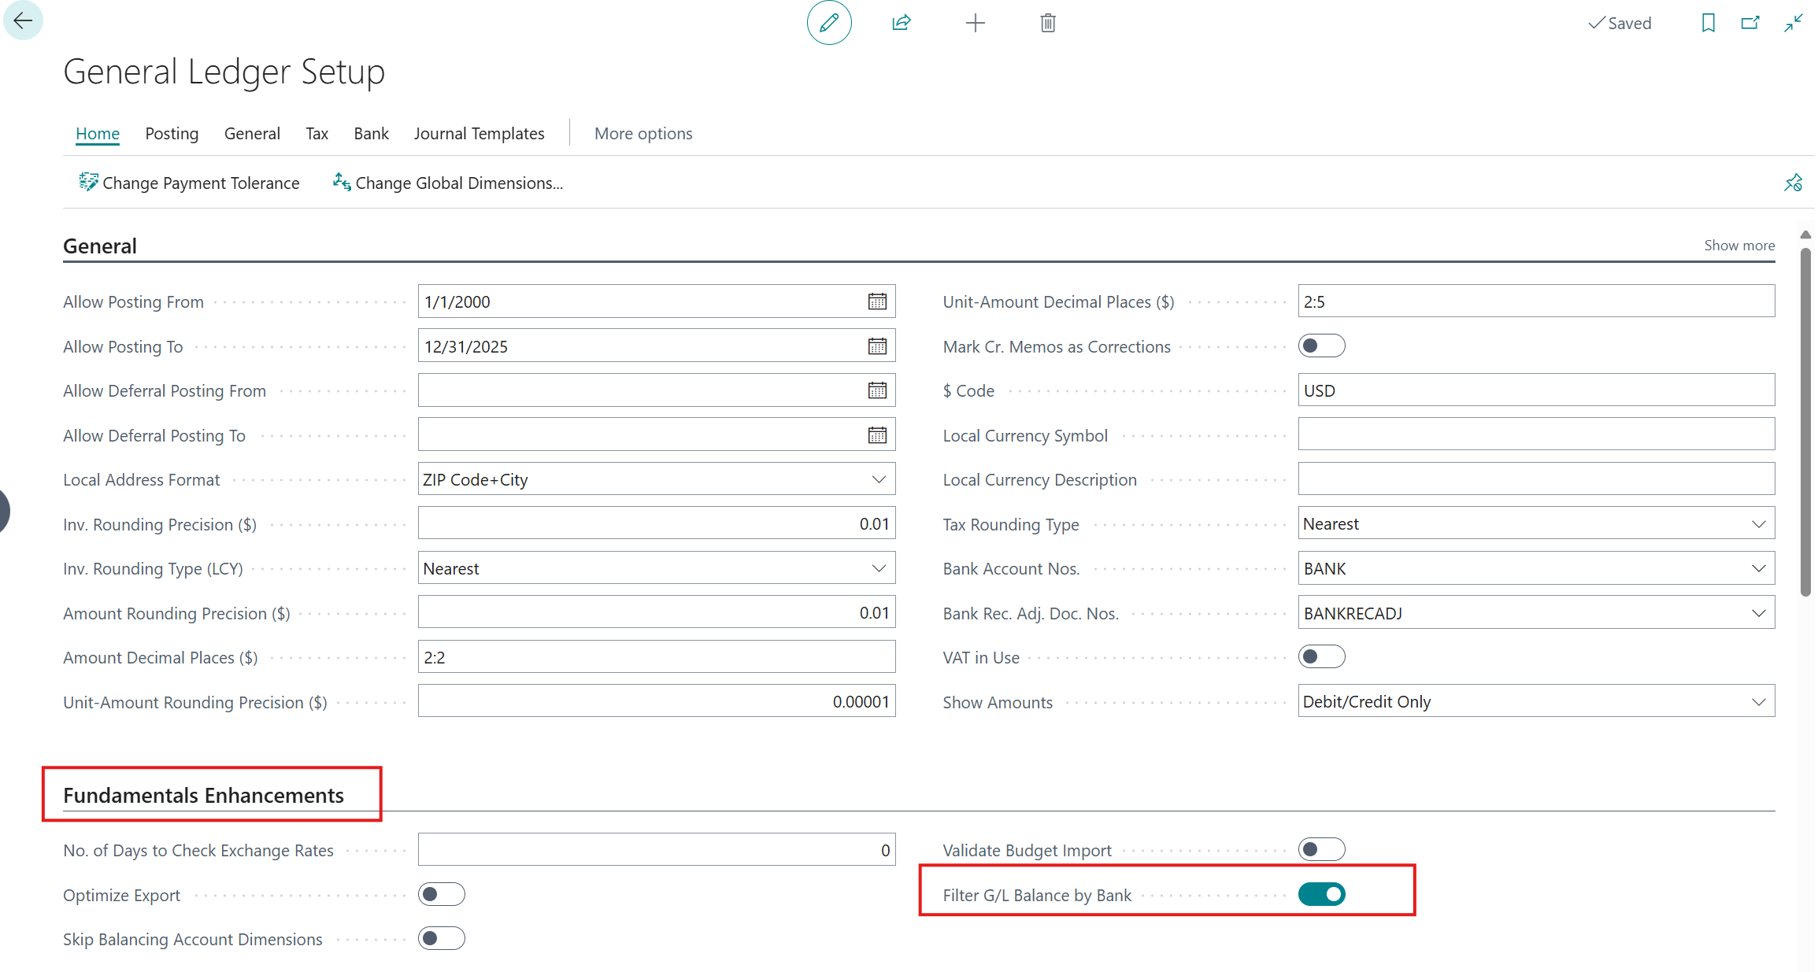1818x972 pixels.
Task: Click the personalize pin icon
Action: [1793, 183]
